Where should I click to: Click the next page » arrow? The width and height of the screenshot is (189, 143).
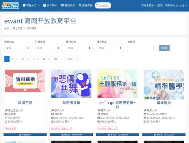point(77,59)
